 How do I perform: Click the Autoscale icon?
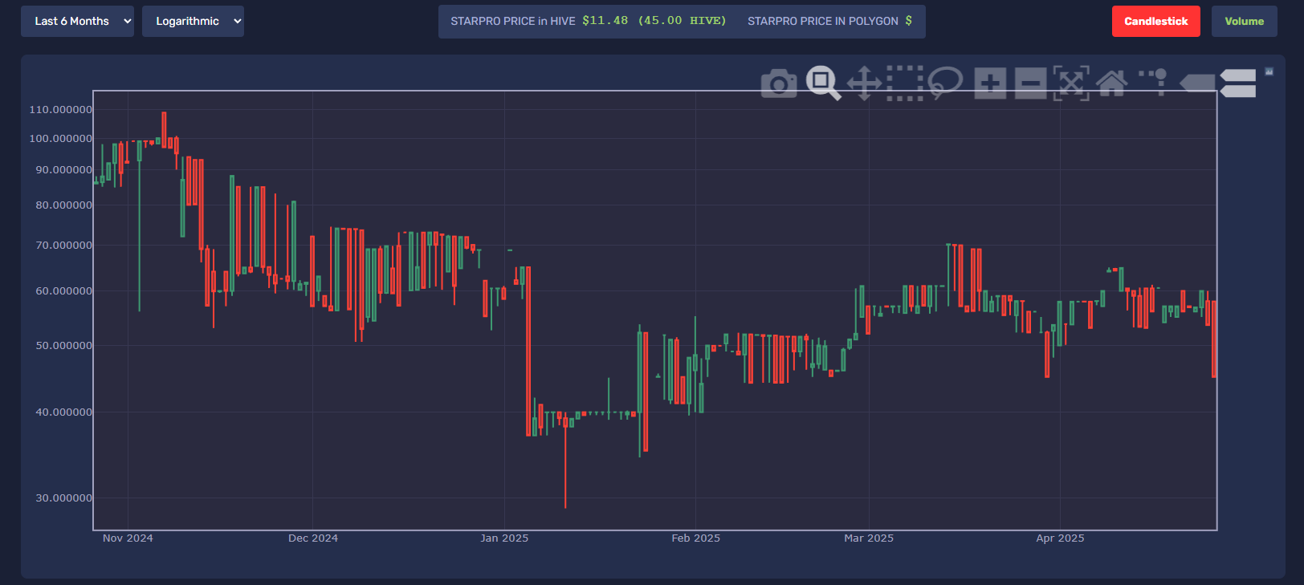coord(1072,83)
